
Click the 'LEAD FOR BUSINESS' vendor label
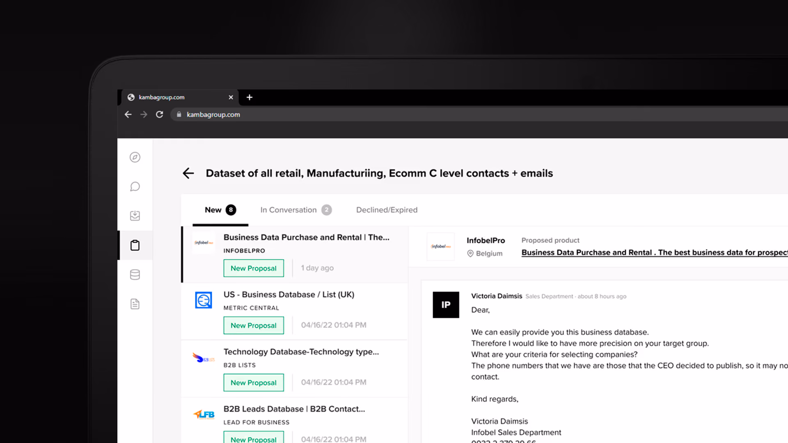coord(257,422)
